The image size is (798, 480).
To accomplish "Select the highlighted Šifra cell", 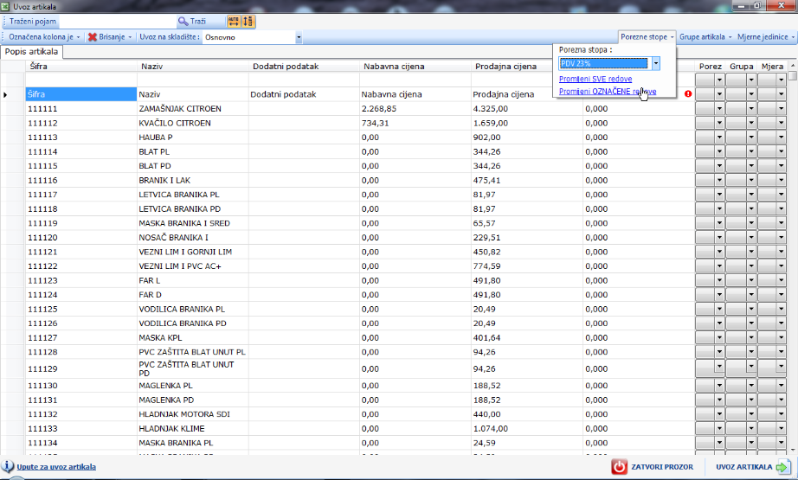I will click(81, 94).
